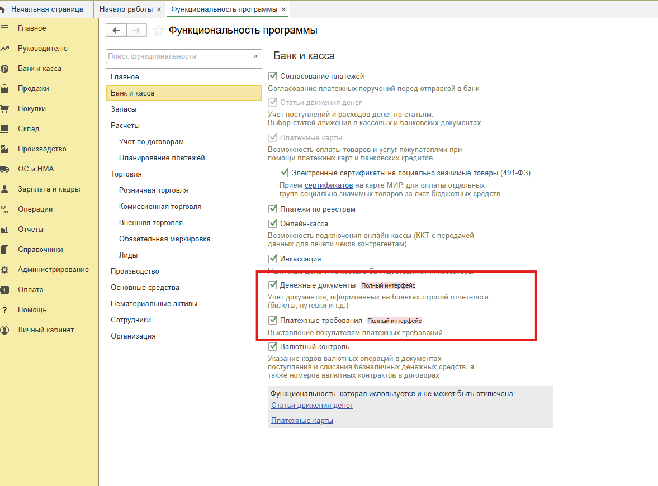
Task: Click the Поиск функциональности search field
Action: point(177,56)
